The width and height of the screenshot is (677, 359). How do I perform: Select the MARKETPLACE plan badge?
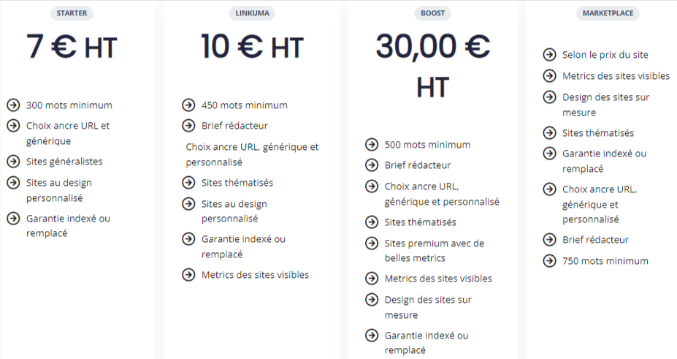[608, 13]
